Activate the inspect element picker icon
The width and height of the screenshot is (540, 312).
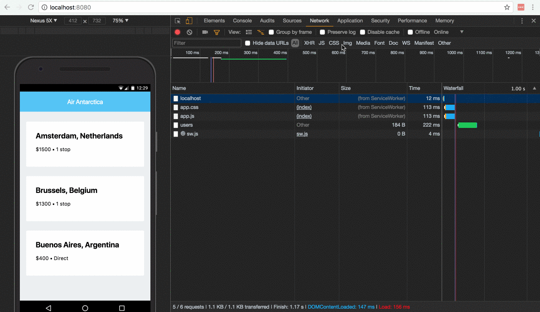click(x=178, y=21)
